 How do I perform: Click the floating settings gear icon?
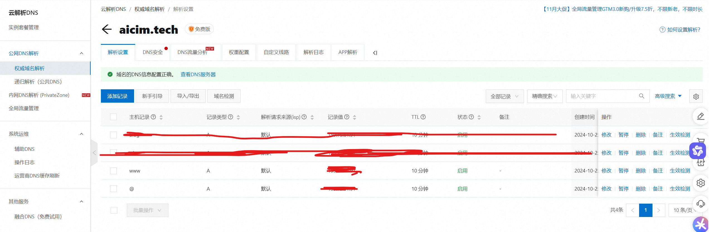pyautogui.click(x=700, y=183)
